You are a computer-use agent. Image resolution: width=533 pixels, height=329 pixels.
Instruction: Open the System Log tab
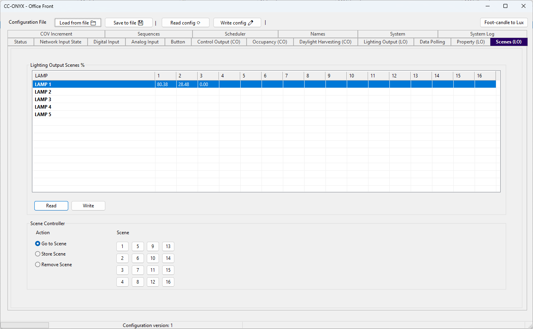[482, 34]
